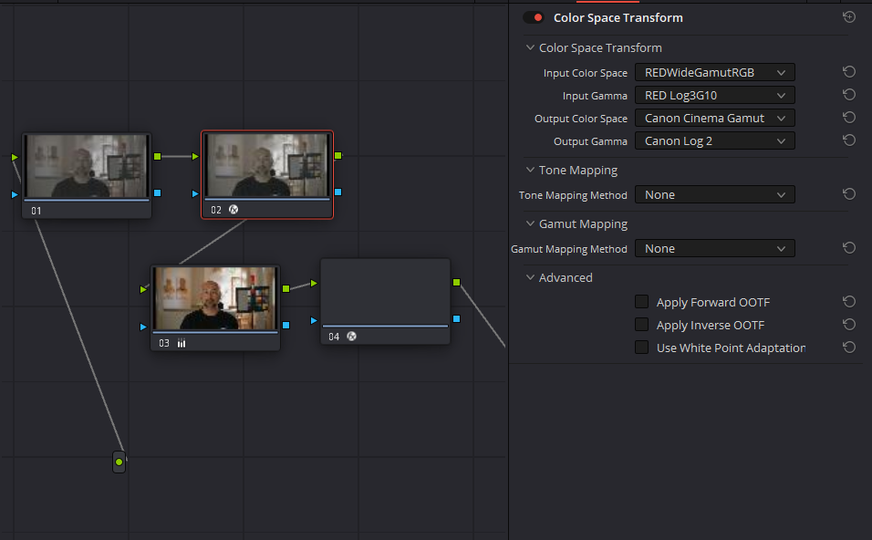Reset the Input Gamma setting
872x540 pixels.
point(848,95)
